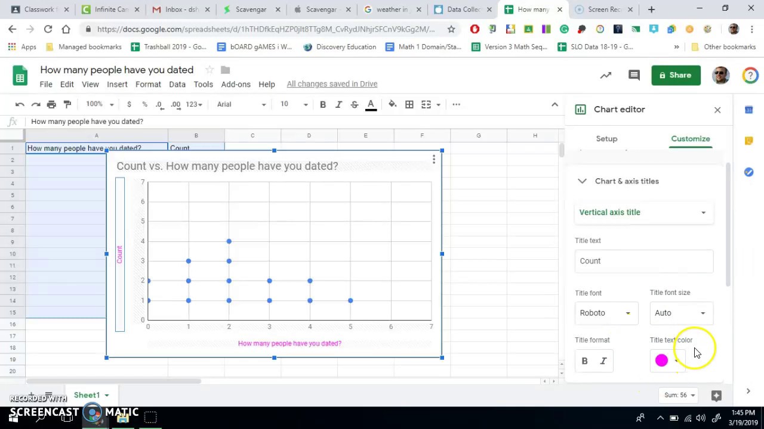
Task: Click the green Share button
Action: (676, 75)
